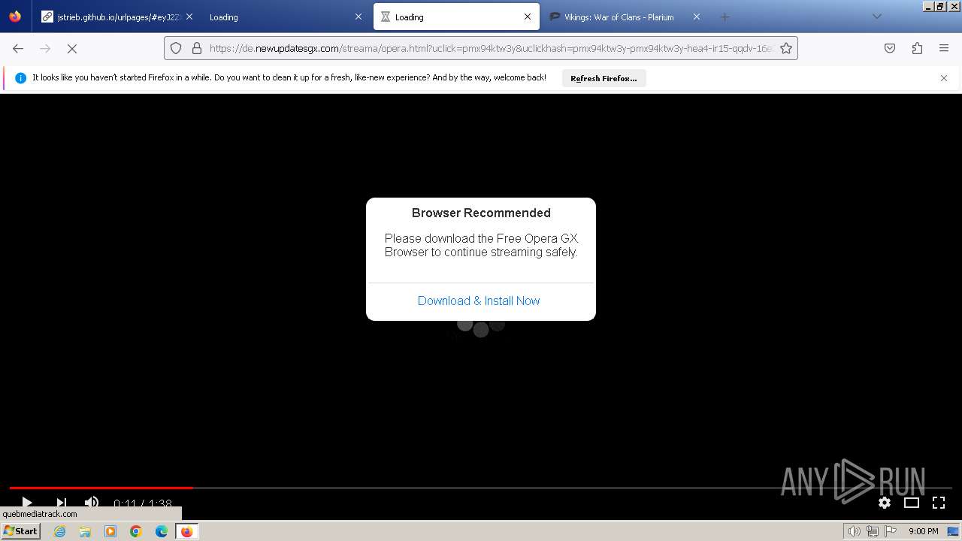Go back to previous page
Screen dimensions: 962x541
pyautogui.click(x=18, y=48)
